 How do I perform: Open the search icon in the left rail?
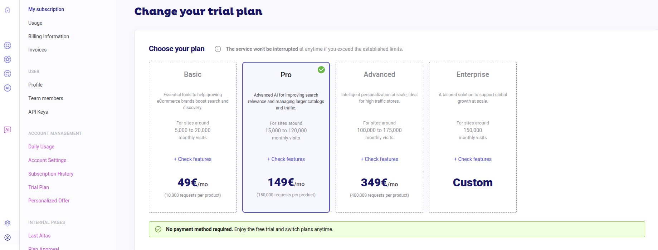click(8, 45)
